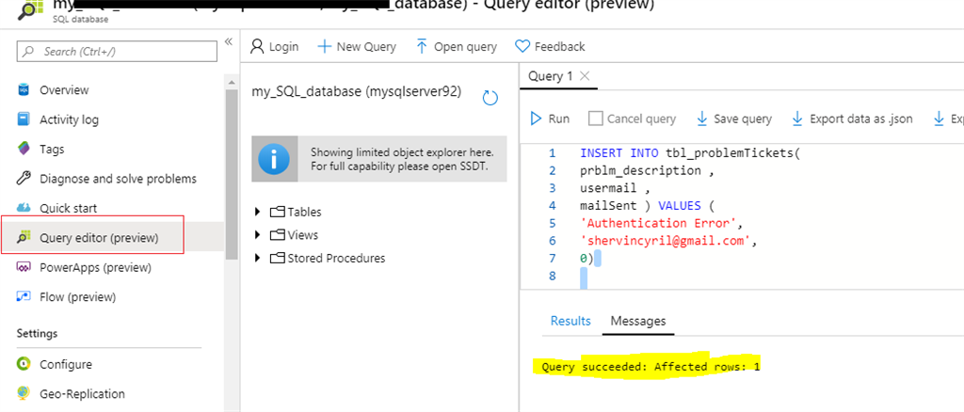Viewport: 964px width, 412px height.
Task: Click in the Search (Ctrl+/) field
Action: tap(117, 52)
